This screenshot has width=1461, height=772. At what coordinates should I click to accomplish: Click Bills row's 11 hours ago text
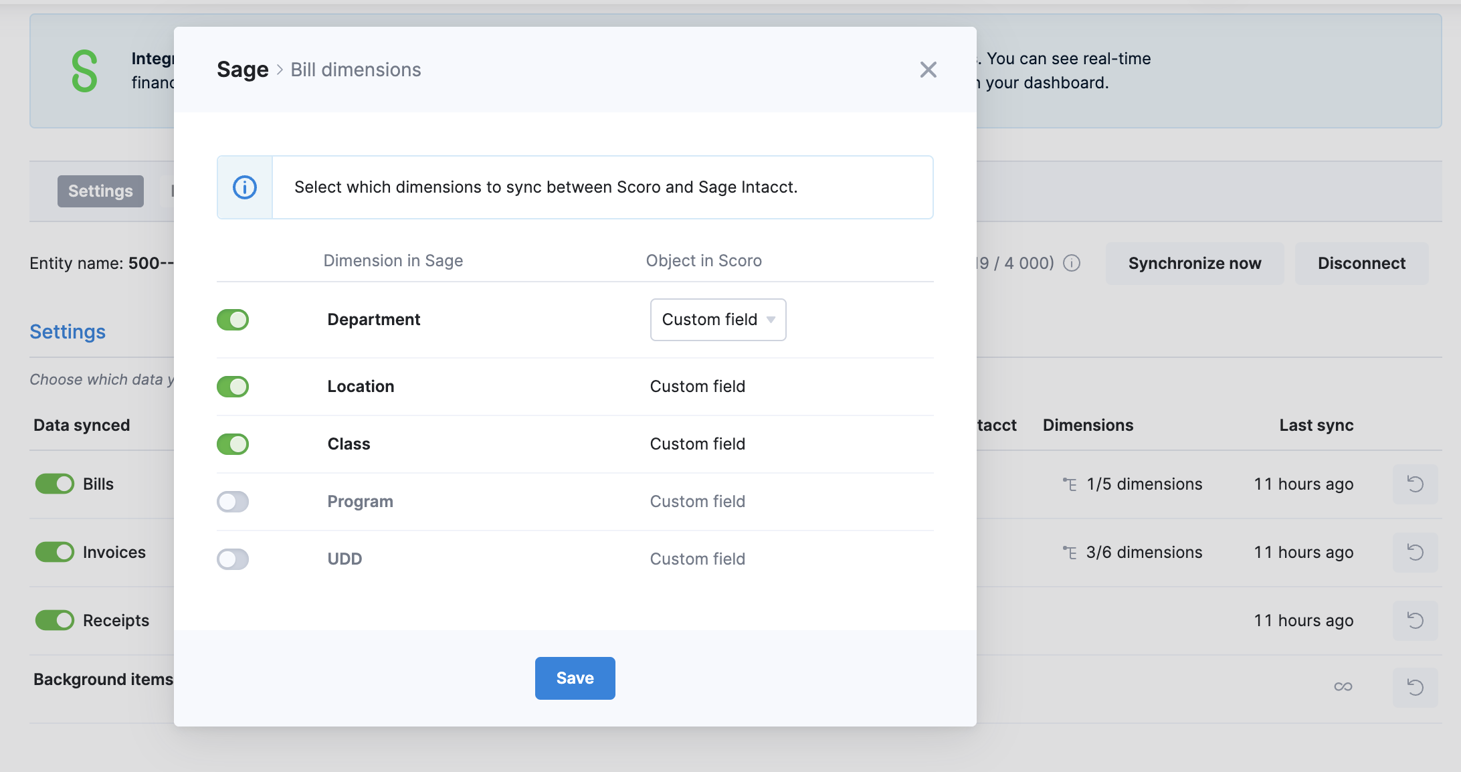tap(1304, 484)
